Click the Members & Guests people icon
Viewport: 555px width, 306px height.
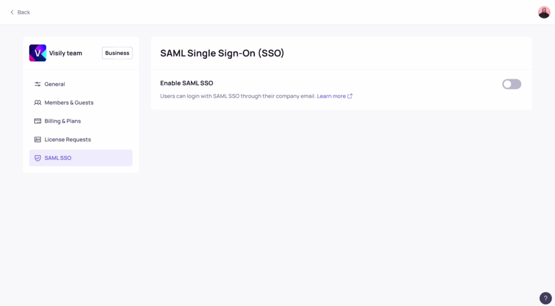[37, 103]
